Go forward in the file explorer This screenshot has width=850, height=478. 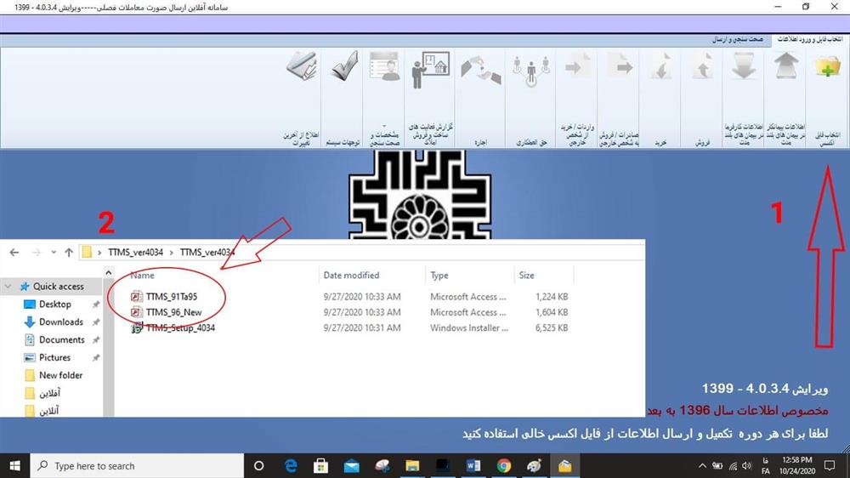[36, 253]
